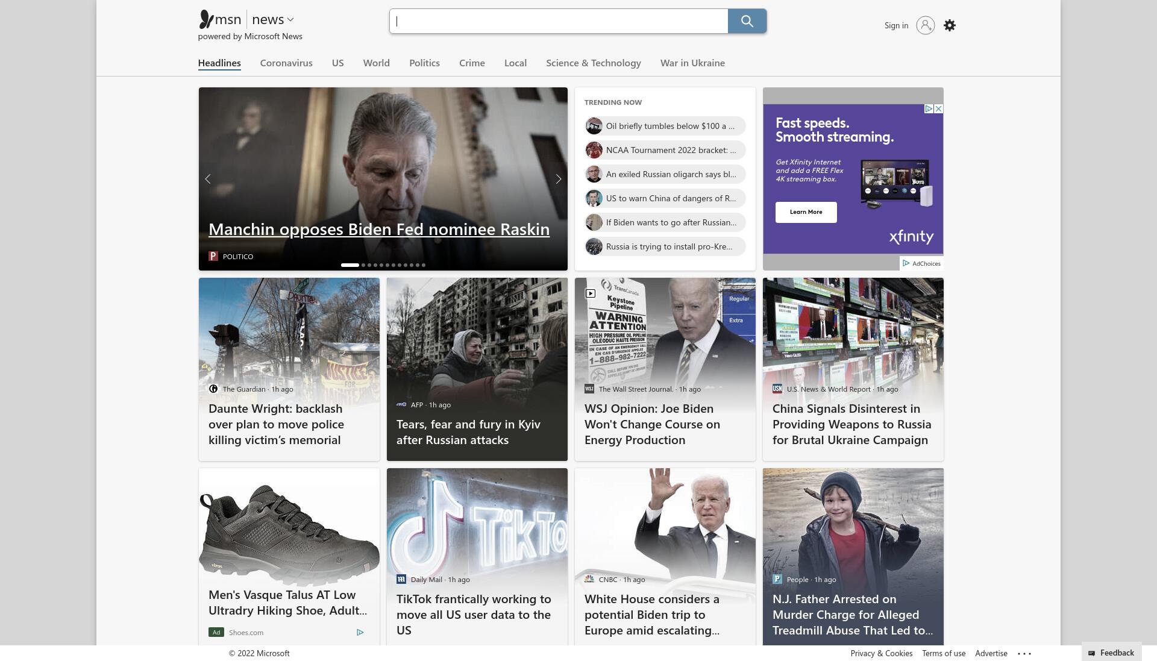
Task: Advance to next carousel slide arrow
Action: tap(559, 179)
